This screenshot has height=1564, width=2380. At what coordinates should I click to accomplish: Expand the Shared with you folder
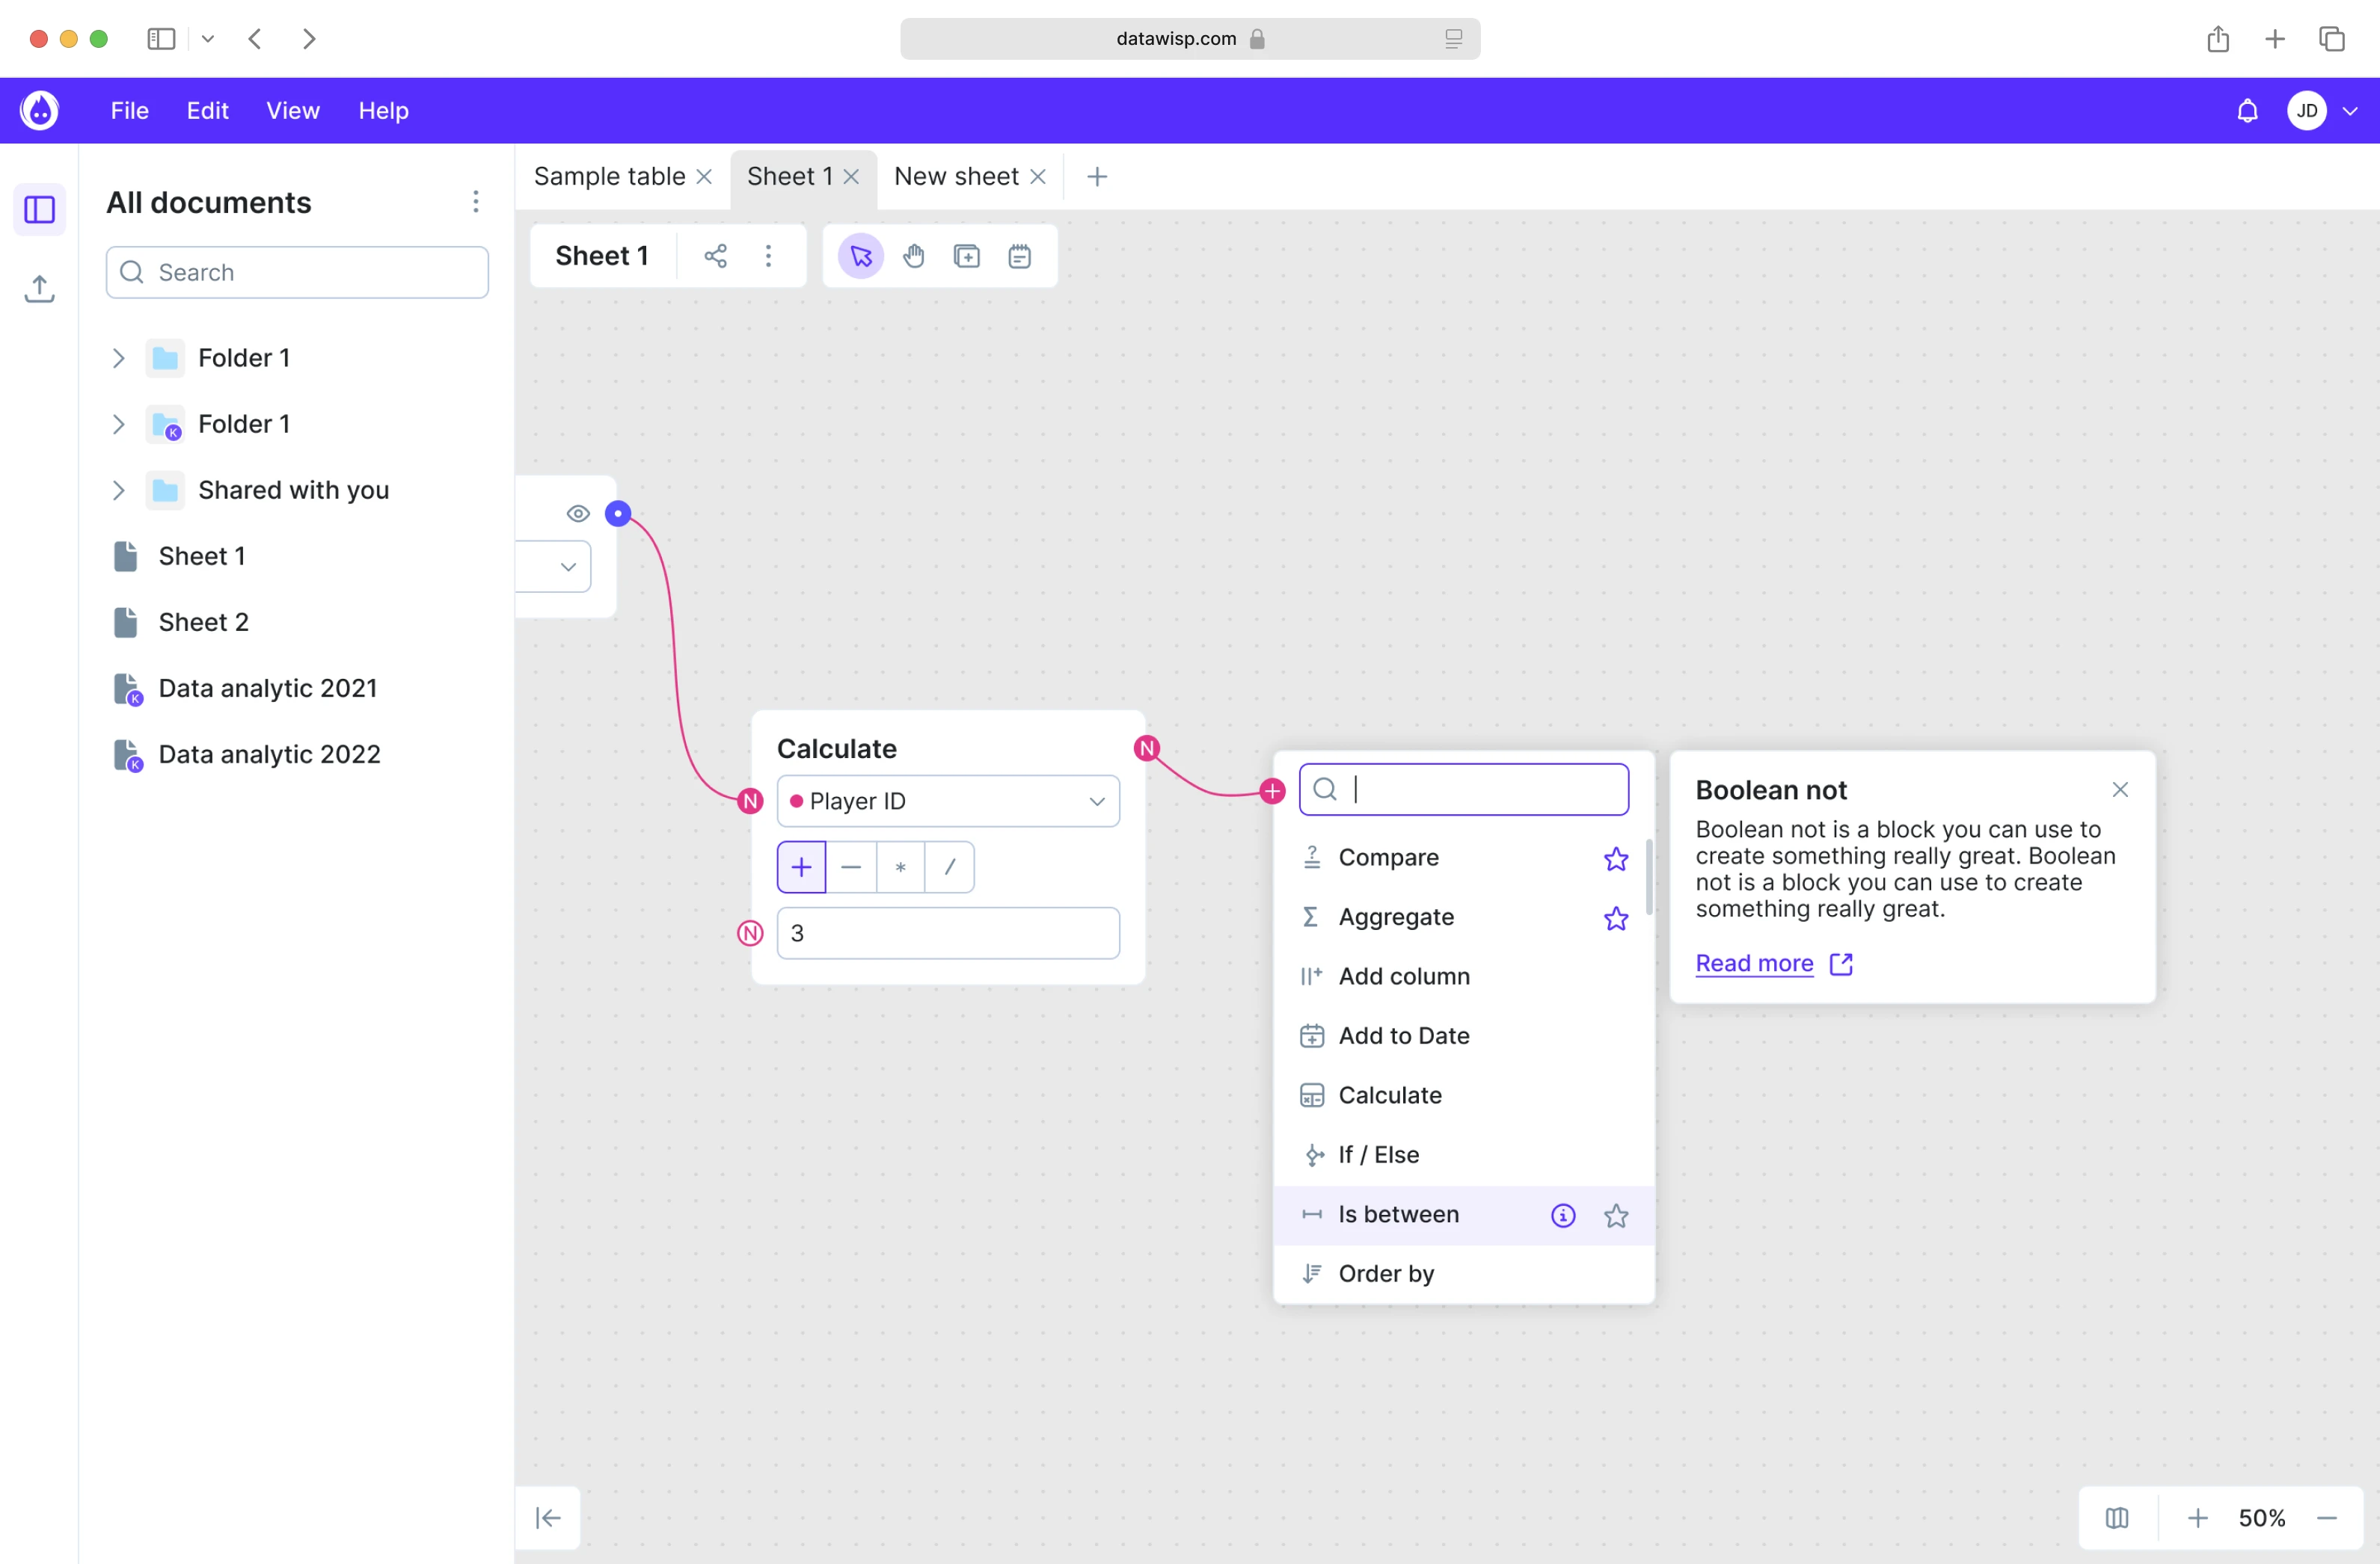(118, 490)
